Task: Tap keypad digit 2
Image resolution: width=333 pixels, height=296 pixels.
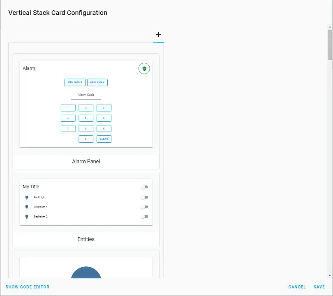Action: coord(86,108)
